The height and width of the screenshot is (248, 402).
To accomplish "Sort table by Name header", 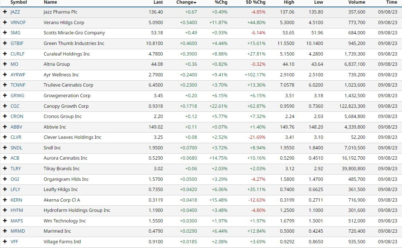I will pyautogui.click(x=50, y=2).
